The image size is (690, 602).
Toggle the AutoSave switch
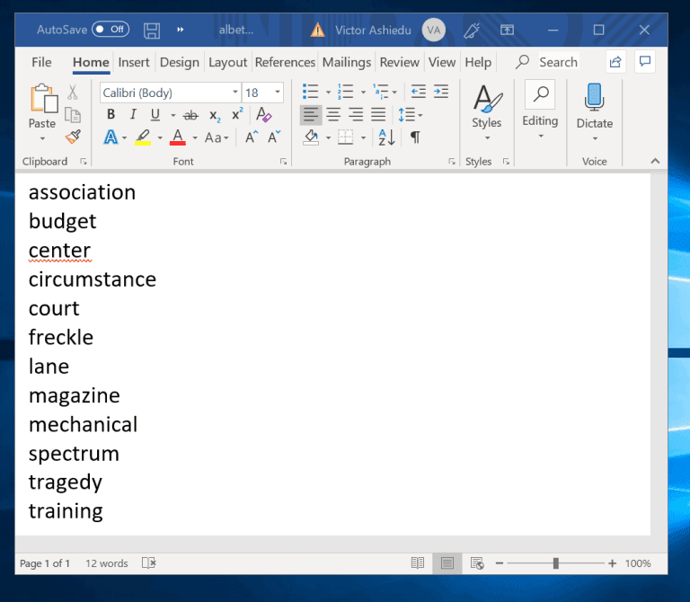click(x=111, y=30)
